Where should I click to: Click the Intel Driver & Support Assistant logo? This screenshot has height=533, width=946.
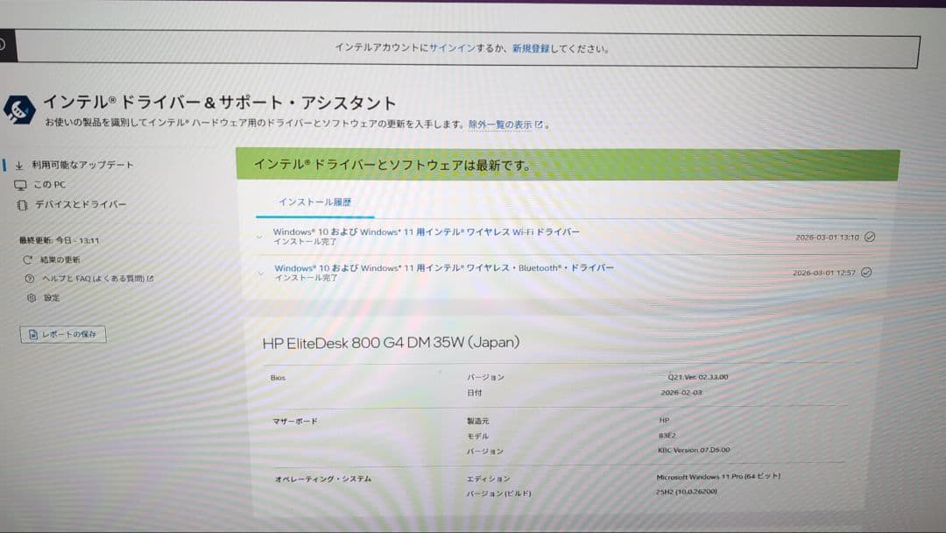click(19, 110)
